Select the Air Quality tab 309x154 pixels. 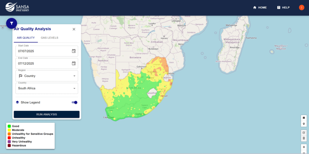[26, 38]
